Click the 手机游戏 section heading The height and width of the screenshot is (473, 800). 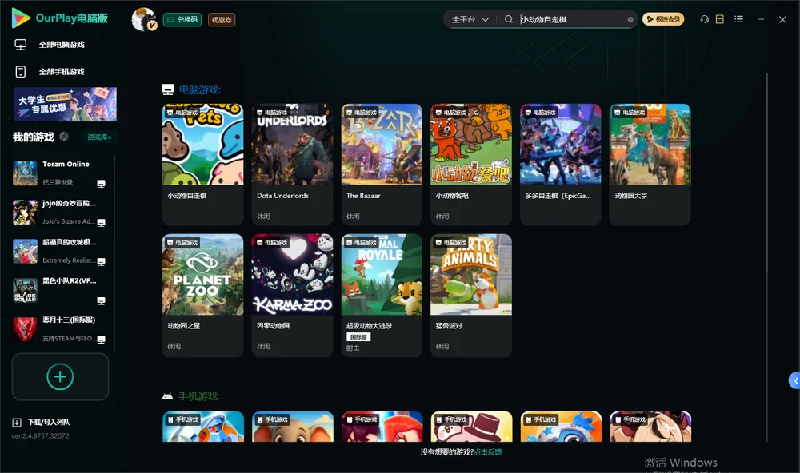[199, 396]
